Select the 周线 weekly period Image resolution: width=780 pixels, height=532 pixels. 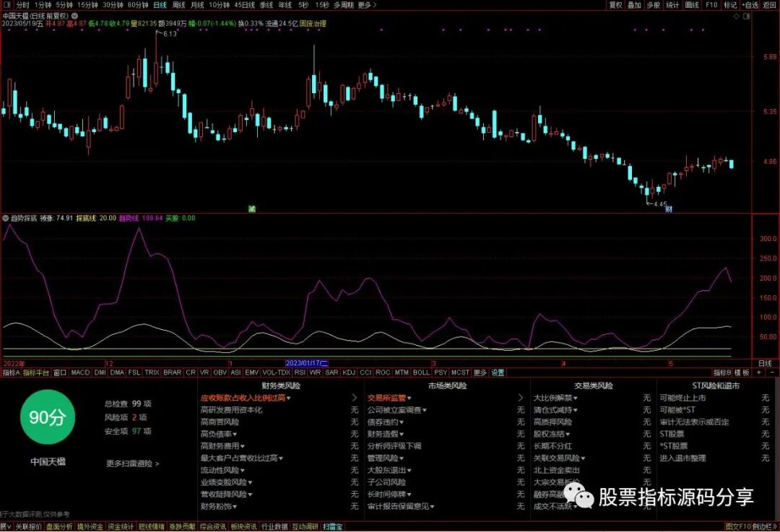click(178, 5)
